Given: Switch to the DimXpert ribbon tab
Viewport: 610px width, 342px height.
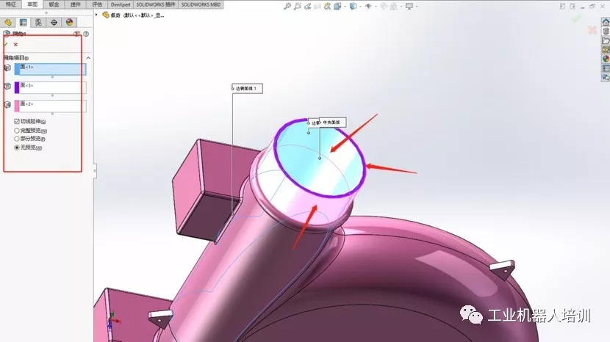Looking at the screenshot, I should 121,4.
